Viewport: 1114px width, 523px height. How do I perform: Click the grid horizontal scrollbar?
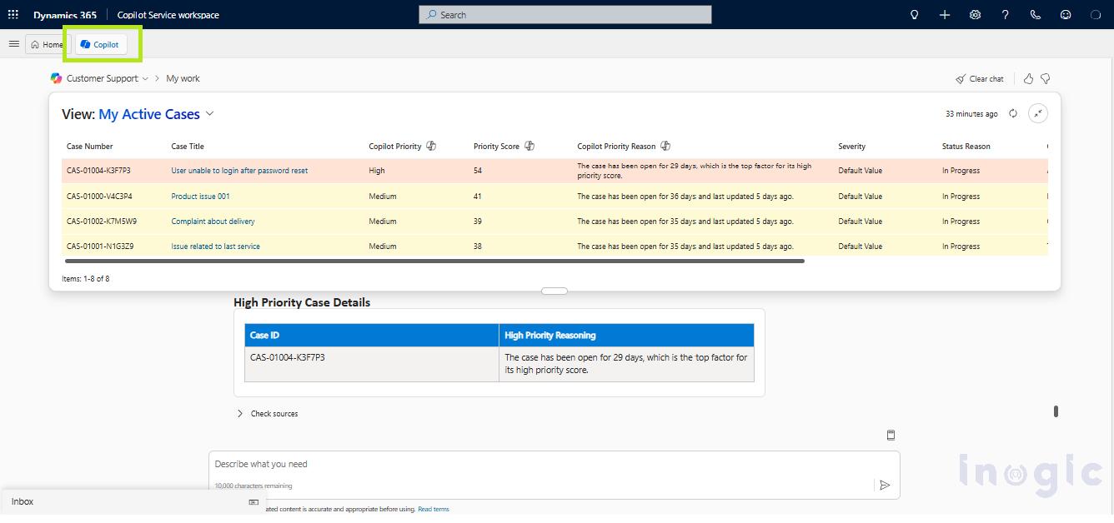coord(434,261)
